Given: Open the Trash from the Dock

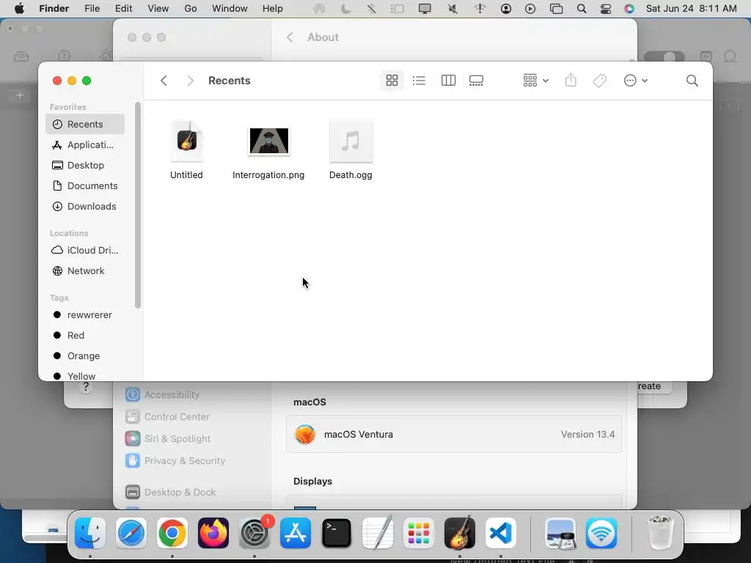Looking at the screenshot, I should 661,533.
